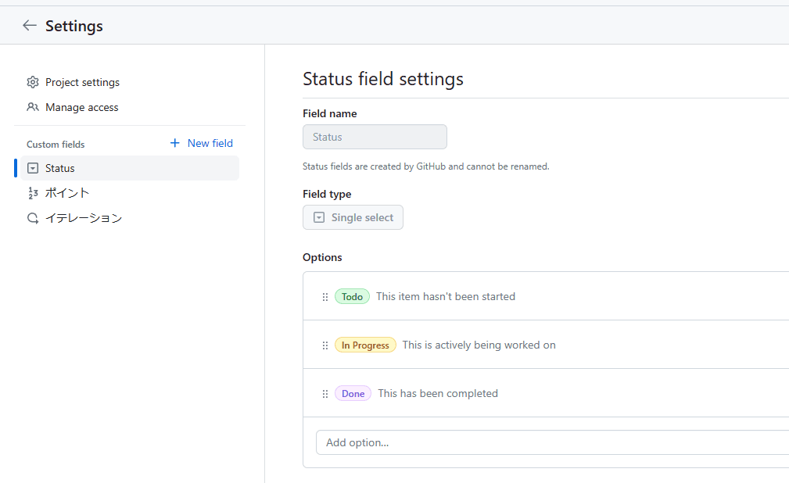789x483 pixels.
Task: Click the Manage access people icon
Action: (33, 107)
